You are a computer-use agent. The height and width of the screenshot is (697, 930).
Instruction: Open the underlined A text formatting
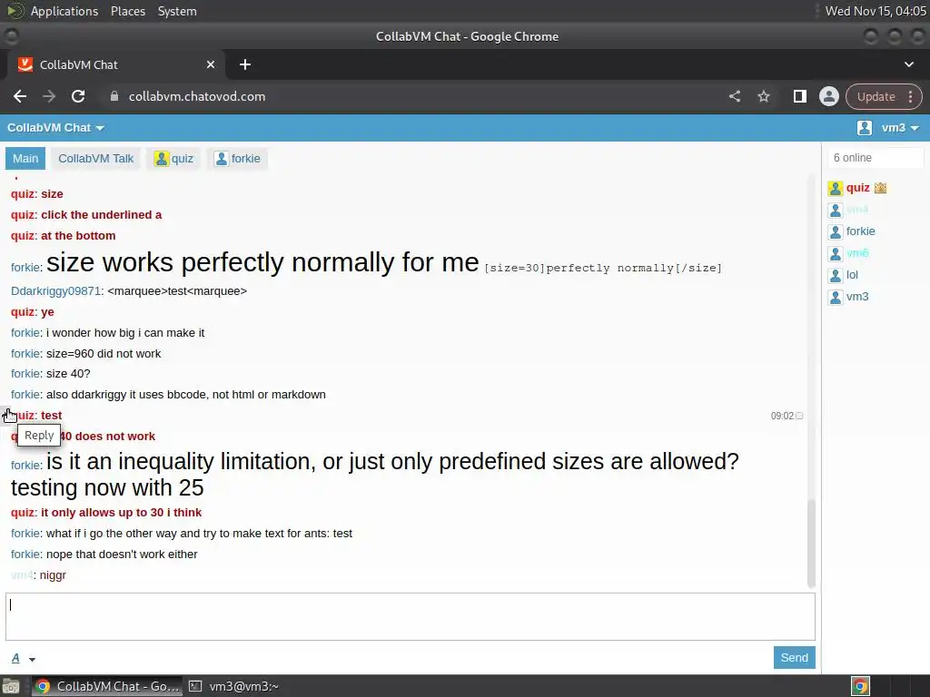point(16,659)
